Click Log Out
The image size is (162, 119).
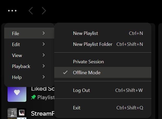(x=81, y=90)
